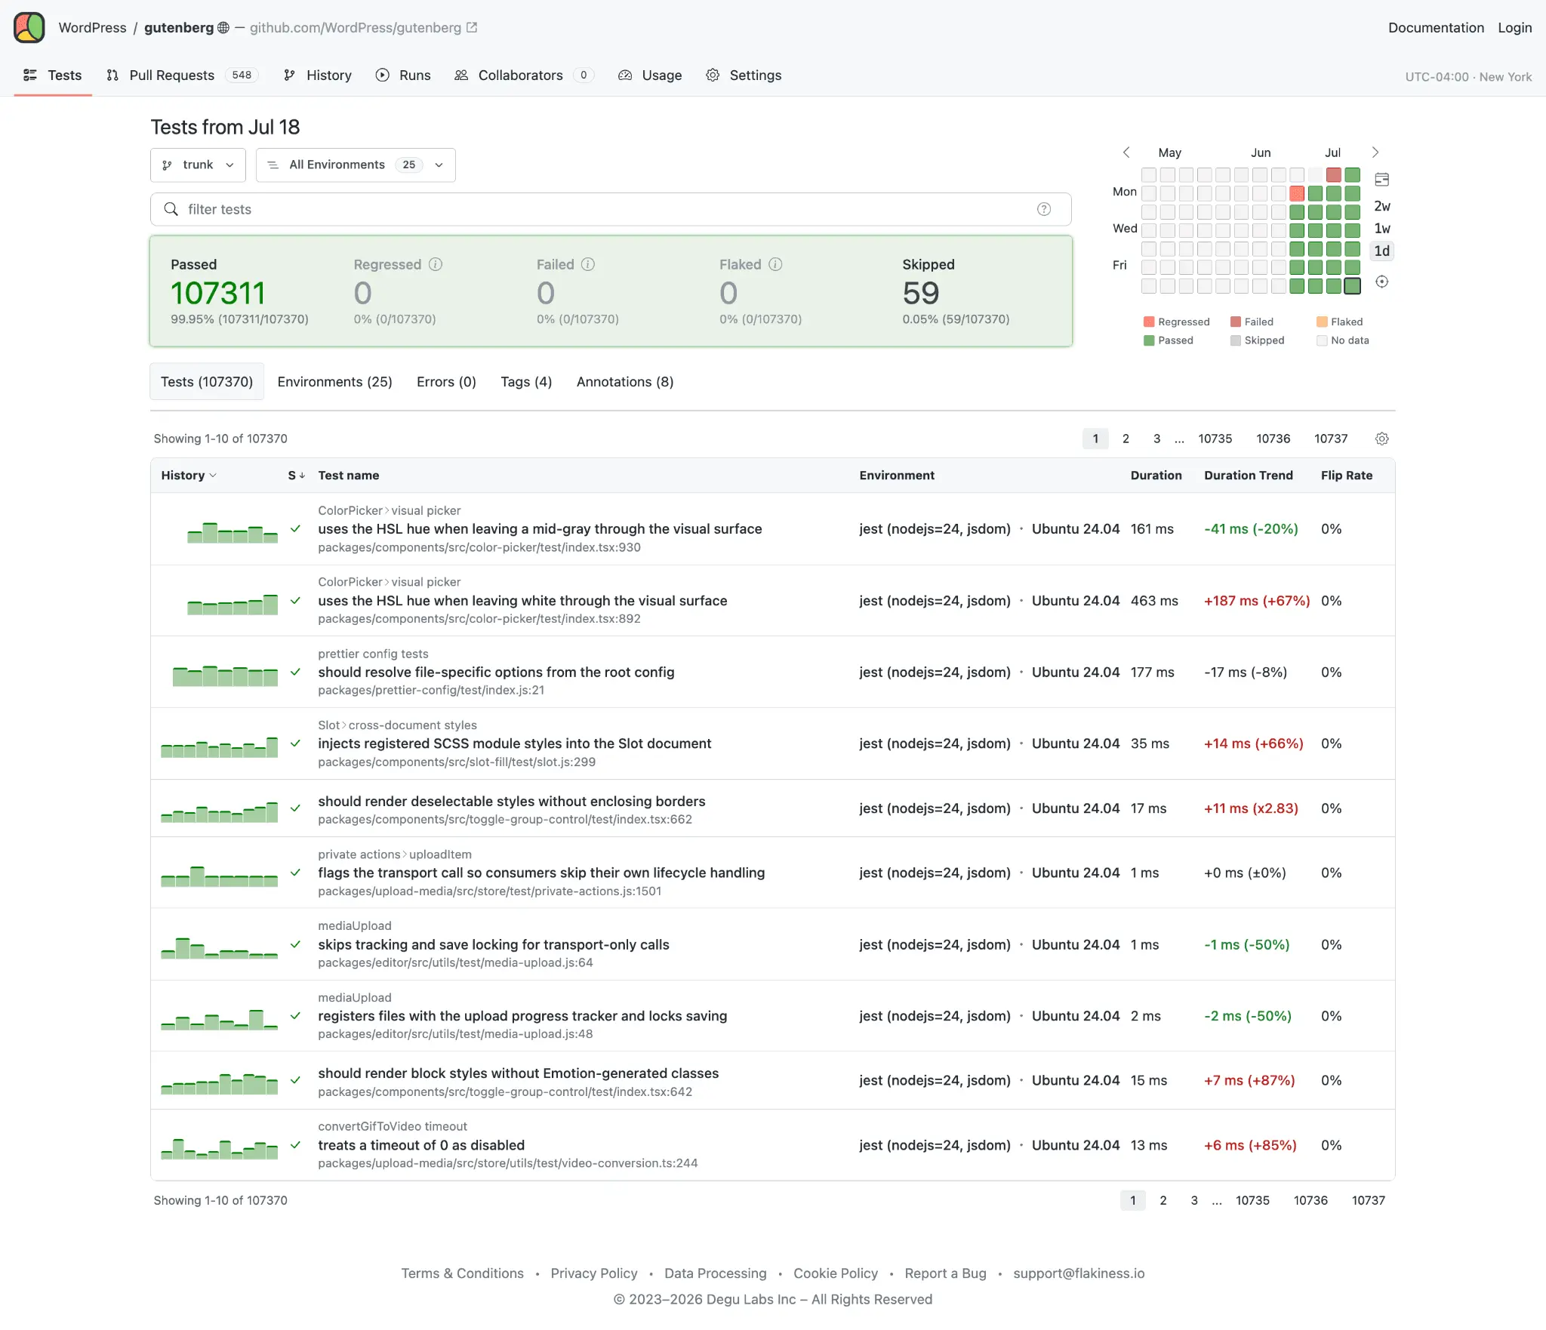Image resolution: width=1546 pixels, height=1330 pixels.
Task: Open the Collaborators tab
Action: pyautogui.click(x=524, y=75)
